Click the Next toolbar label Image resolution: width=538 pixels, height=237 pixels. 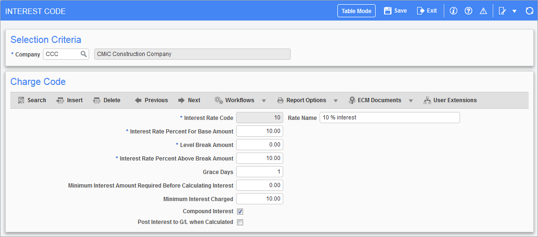click(x=194, y=100)
